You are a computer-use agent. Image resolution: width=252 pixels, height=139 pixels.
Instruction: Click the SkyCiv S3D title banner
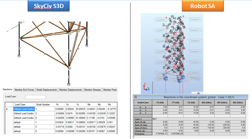[48, 6]
